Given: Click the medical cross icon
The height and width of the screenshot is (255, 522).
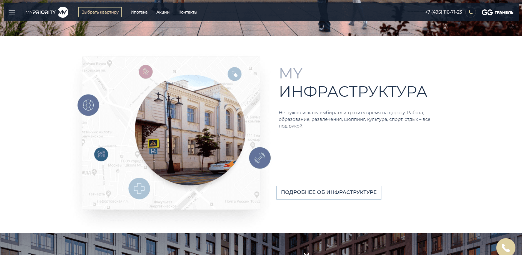Looking at the screenshot, I should (x=139, y=188).
